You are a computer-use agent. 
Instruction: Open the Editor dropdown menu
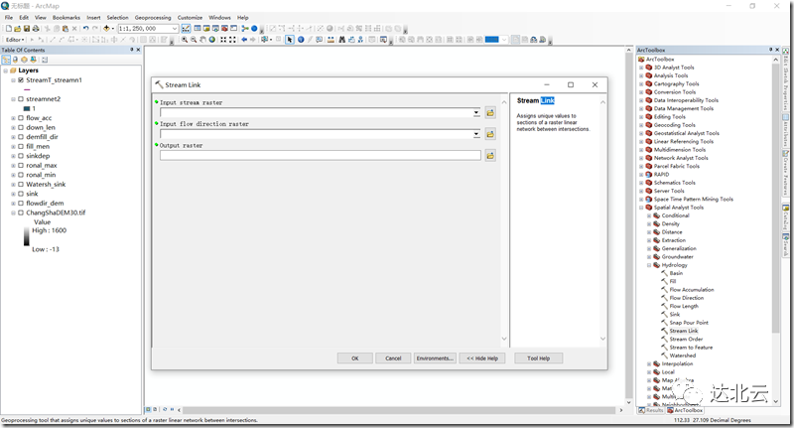coord(14,40)
